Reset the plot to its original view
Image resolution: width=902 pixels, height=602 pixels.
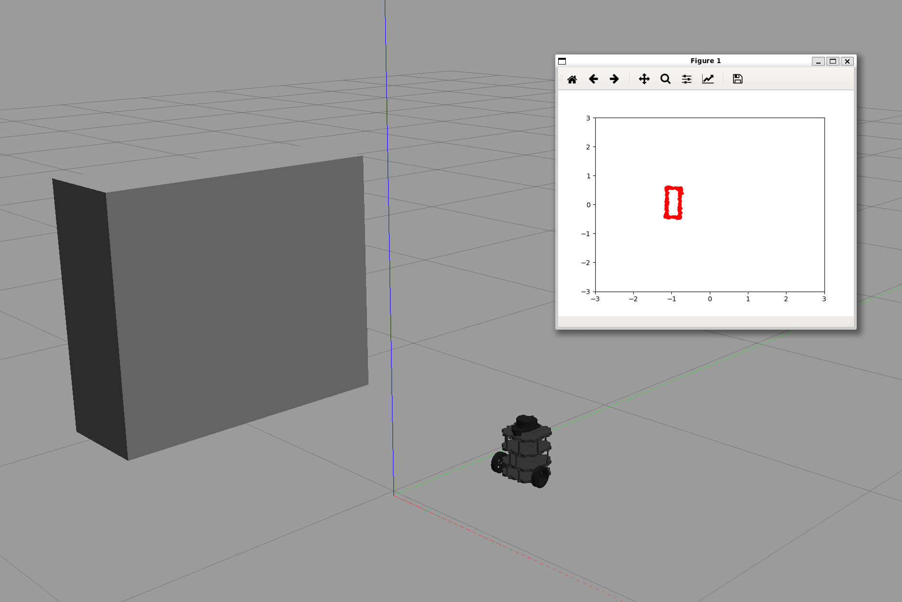[572, 79]
